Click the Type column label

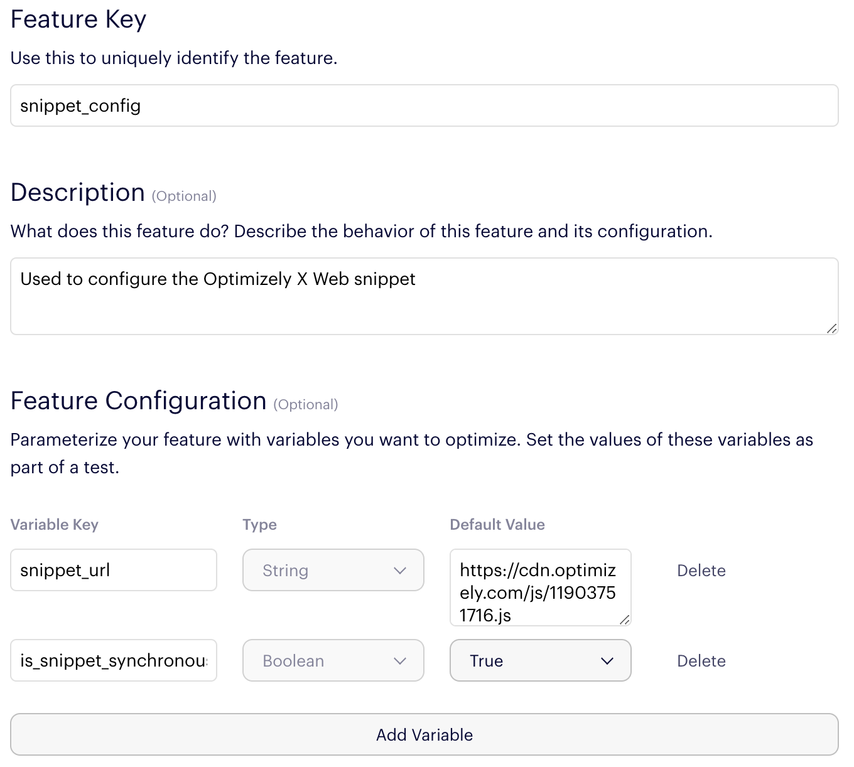click(x=259, y=525)
